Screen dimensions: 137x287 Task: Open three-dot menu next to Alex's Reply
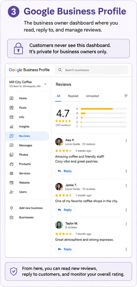click(126, 171)
